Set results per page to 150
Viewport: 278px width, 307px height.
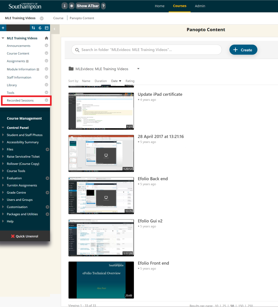pyautogui.click(x=241, y=306)
